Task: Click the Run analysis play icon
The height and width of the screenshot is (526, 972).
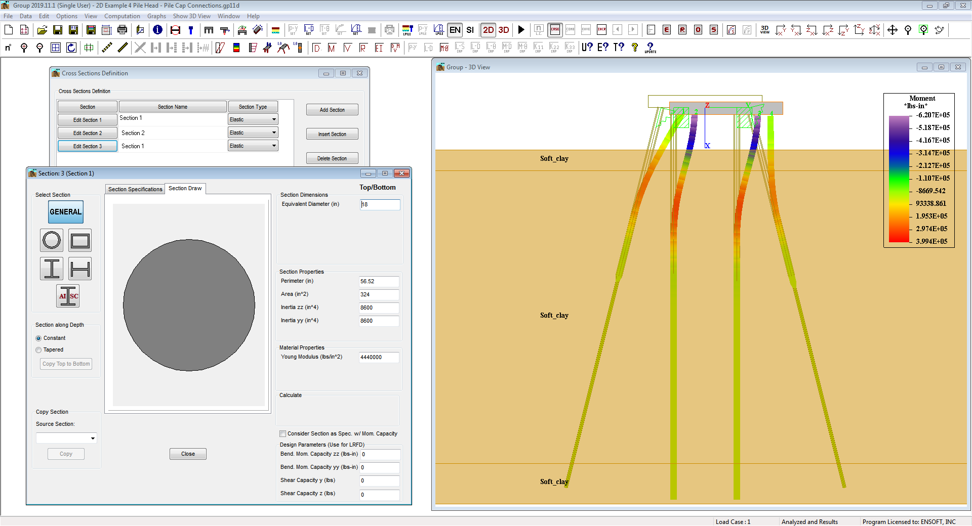Action: click(521, 30)
